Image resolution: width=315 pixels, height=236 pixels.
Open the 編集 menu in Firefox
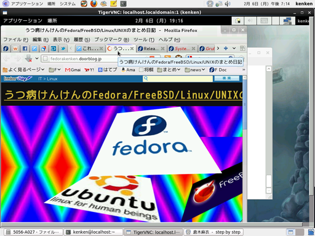tap(41, 39)
